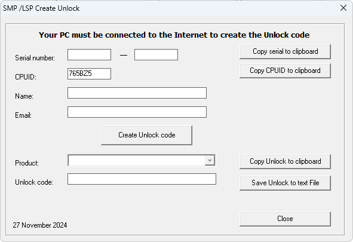Copy Unlock to clipboard
353x242 pixels.
pyautogui.click(x=286, y=161)
